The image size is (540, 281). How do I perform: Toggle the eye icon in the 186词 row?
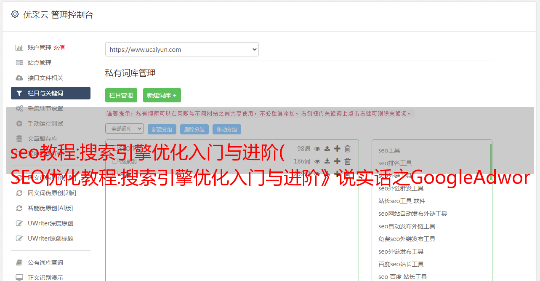click(317, 161)
